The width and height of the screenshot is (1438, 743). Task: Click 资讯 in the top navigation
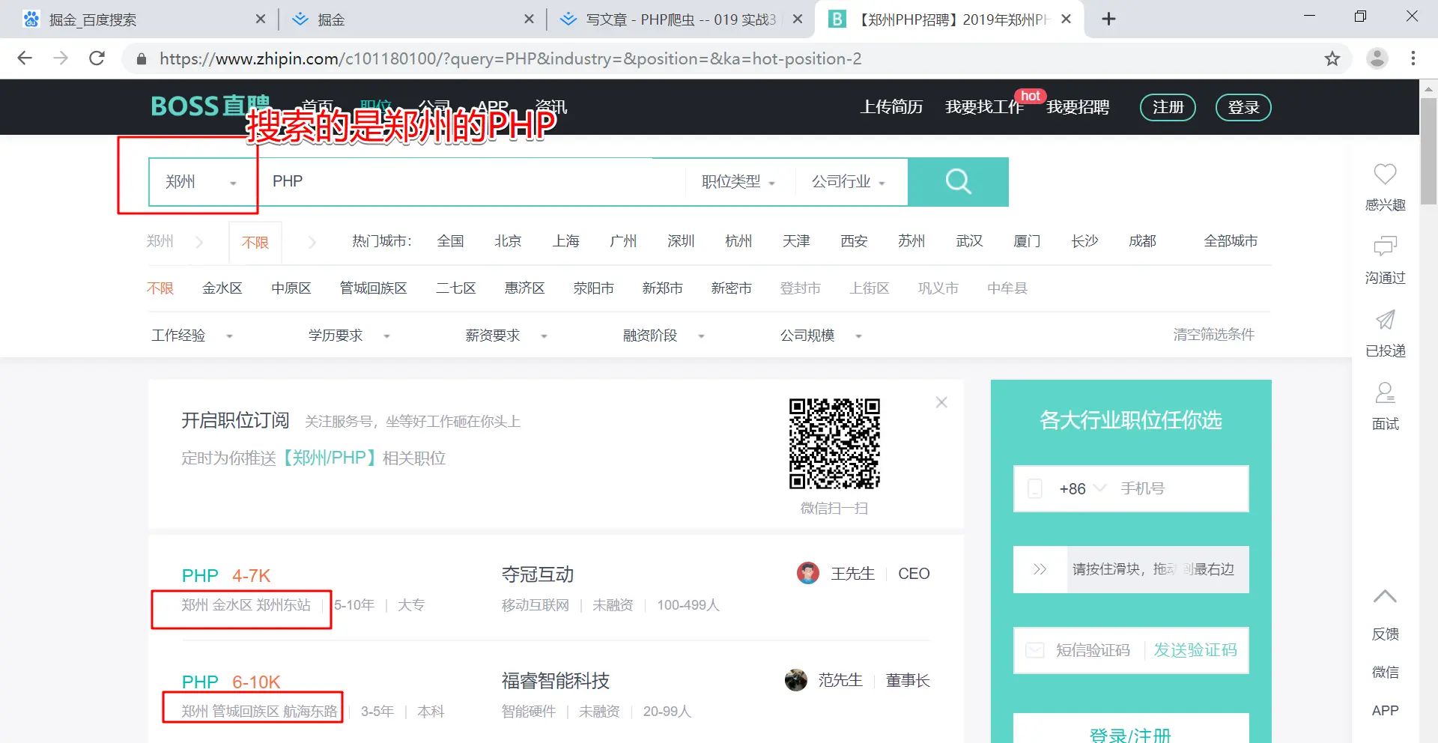[x=550, y=107]
